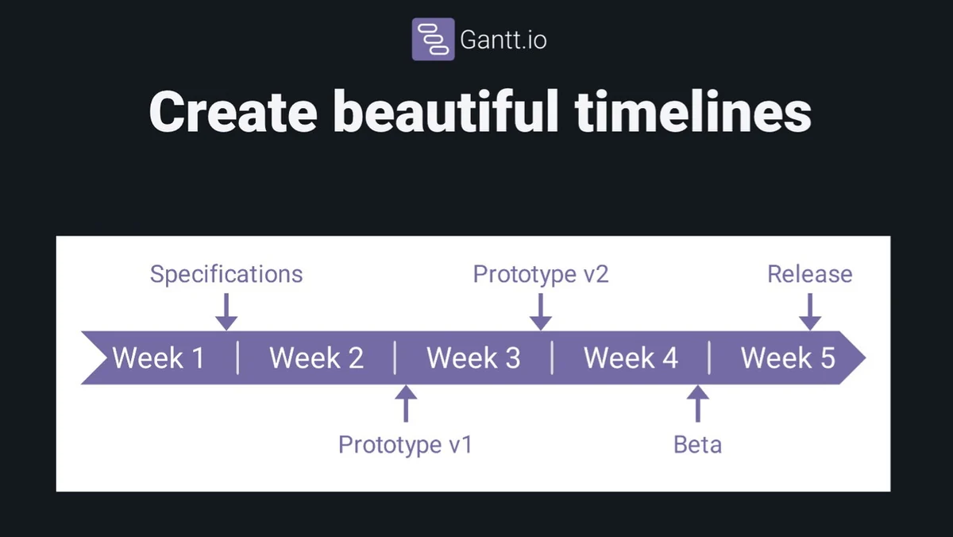Select the Week 3 timeline segment
This screenshot has height=537, width=953.
(x=473, y=358)
